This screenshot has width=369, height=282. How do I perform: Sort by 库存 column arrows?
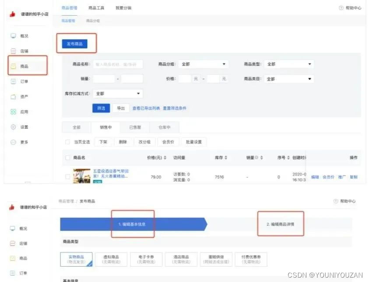(226, 158)
